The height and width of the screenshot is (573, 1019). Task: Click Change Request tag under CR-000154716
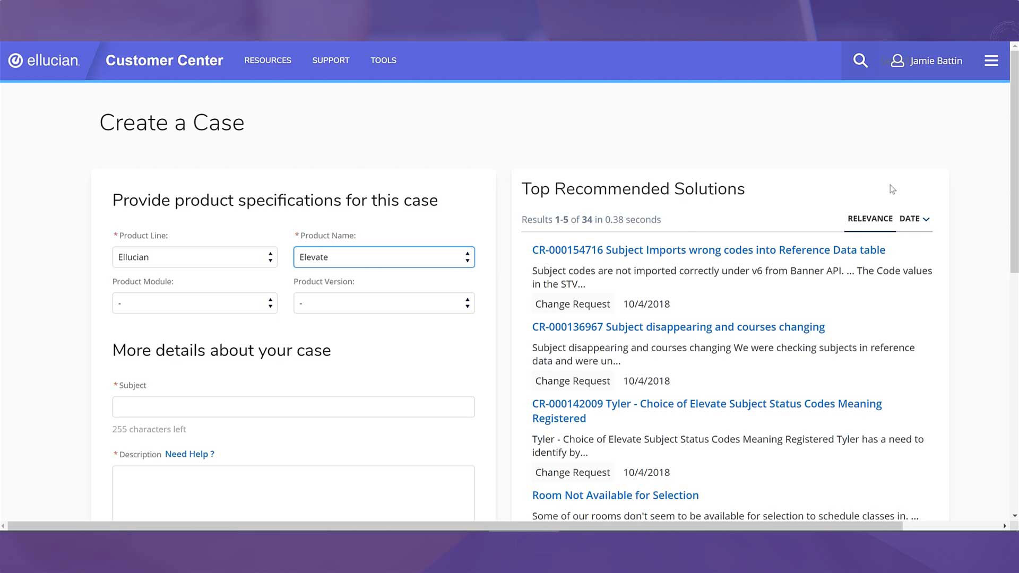pos(573,304)
